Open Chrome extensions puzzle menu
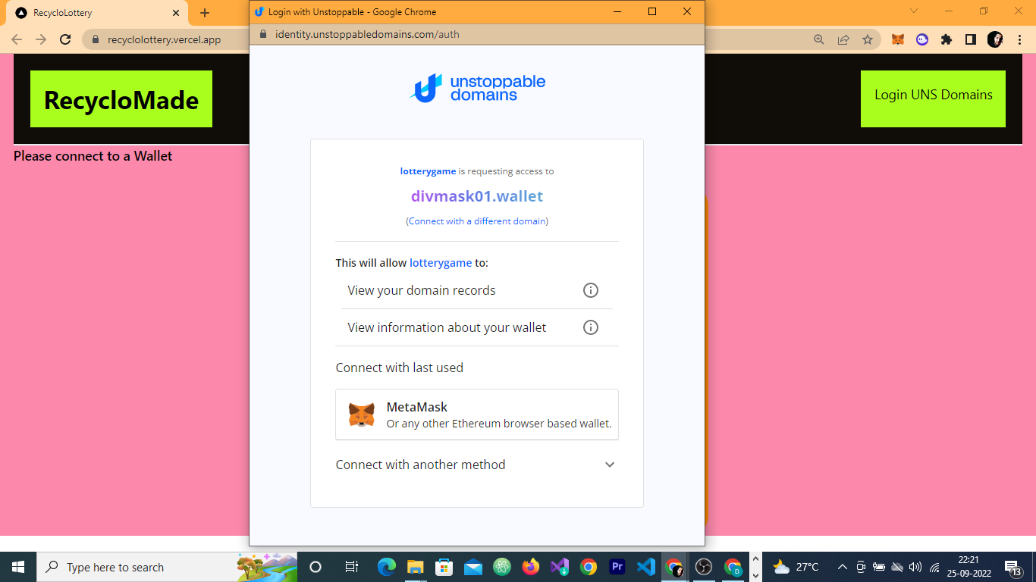This screenshot has height=582, width=1036. point(947,39)
